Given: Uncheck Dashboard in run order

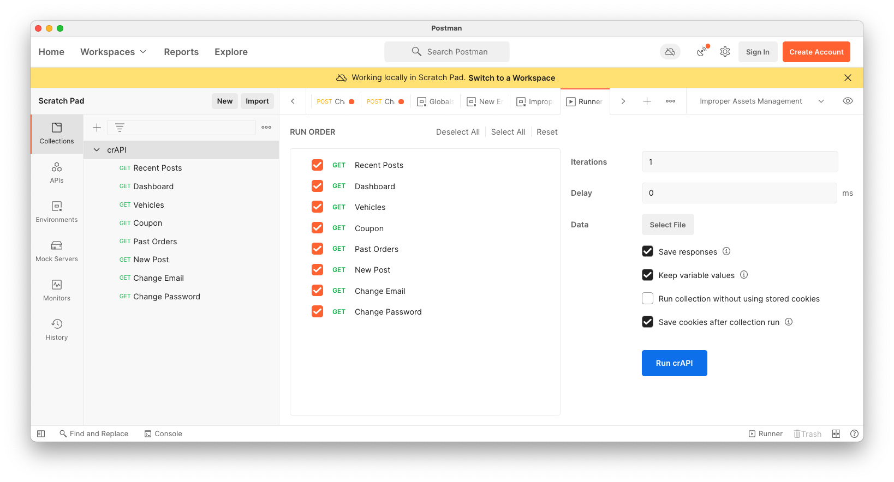Looking at the screenshot, I should (317, 186).
